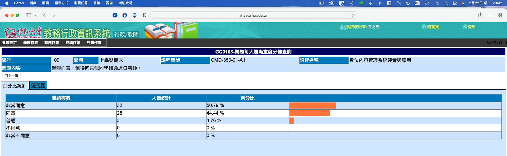Click the 登出 logout link
Viewport: 507px width, 156px height.
471,27
